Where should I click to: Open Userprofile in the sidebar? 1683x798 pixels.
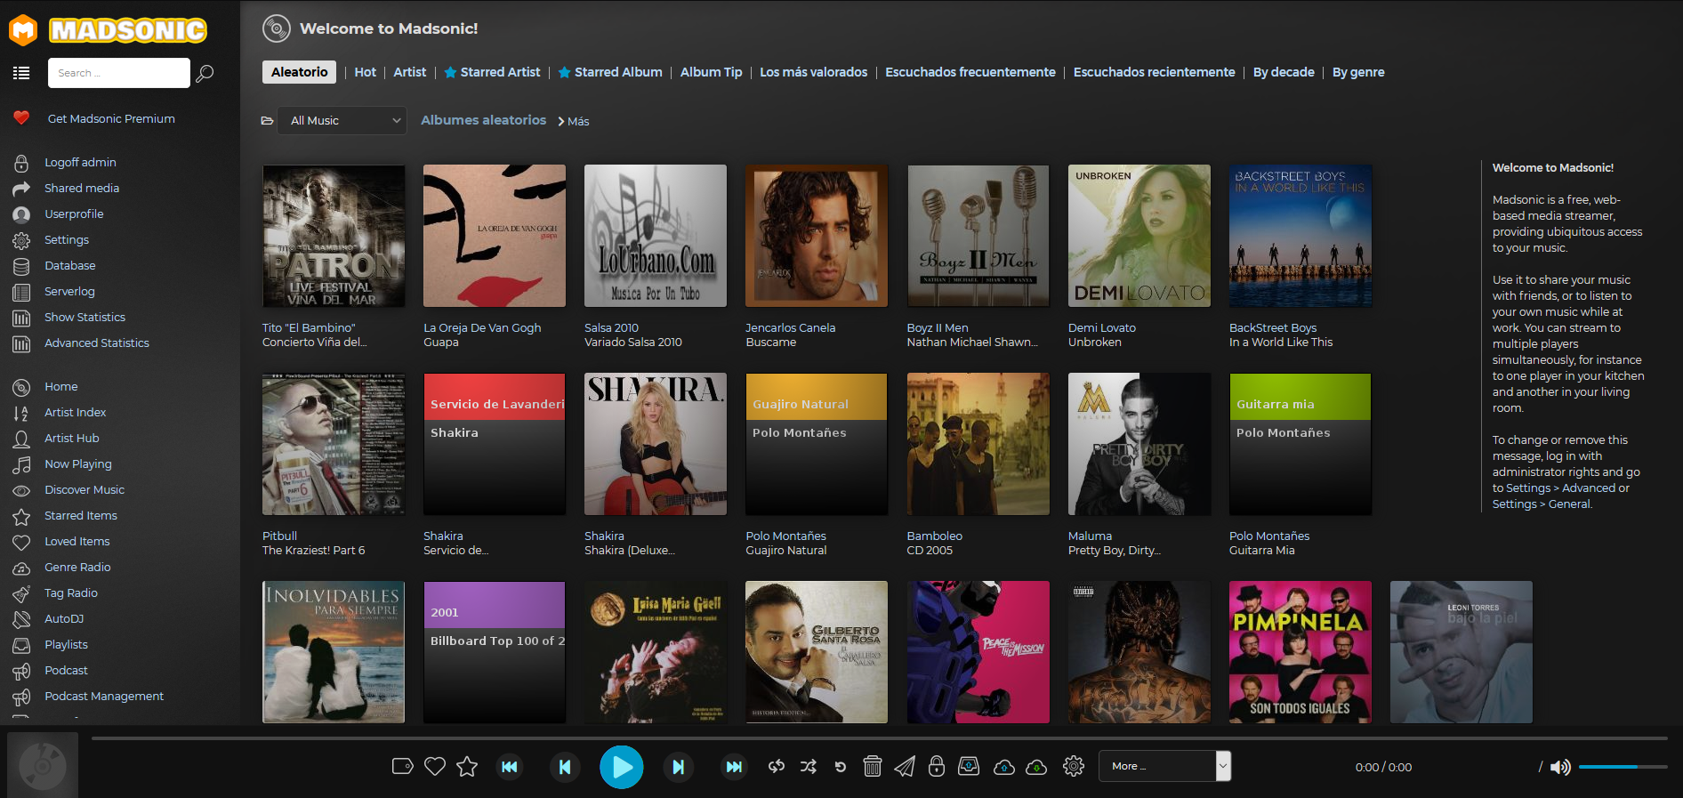[x=74, y=214]
